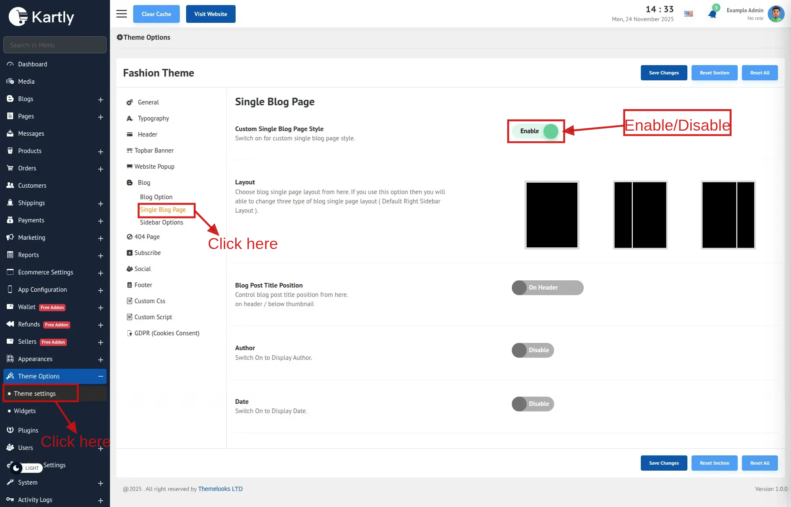Open the Example Admin profile avatar
Screen dimensions: 791x507
776,14
